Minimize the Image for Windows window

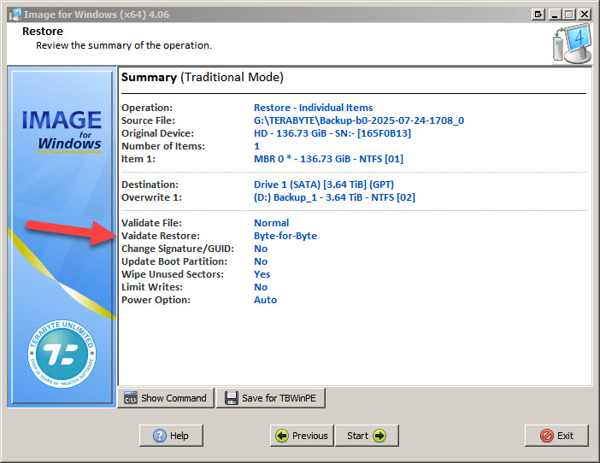(555, 15)
